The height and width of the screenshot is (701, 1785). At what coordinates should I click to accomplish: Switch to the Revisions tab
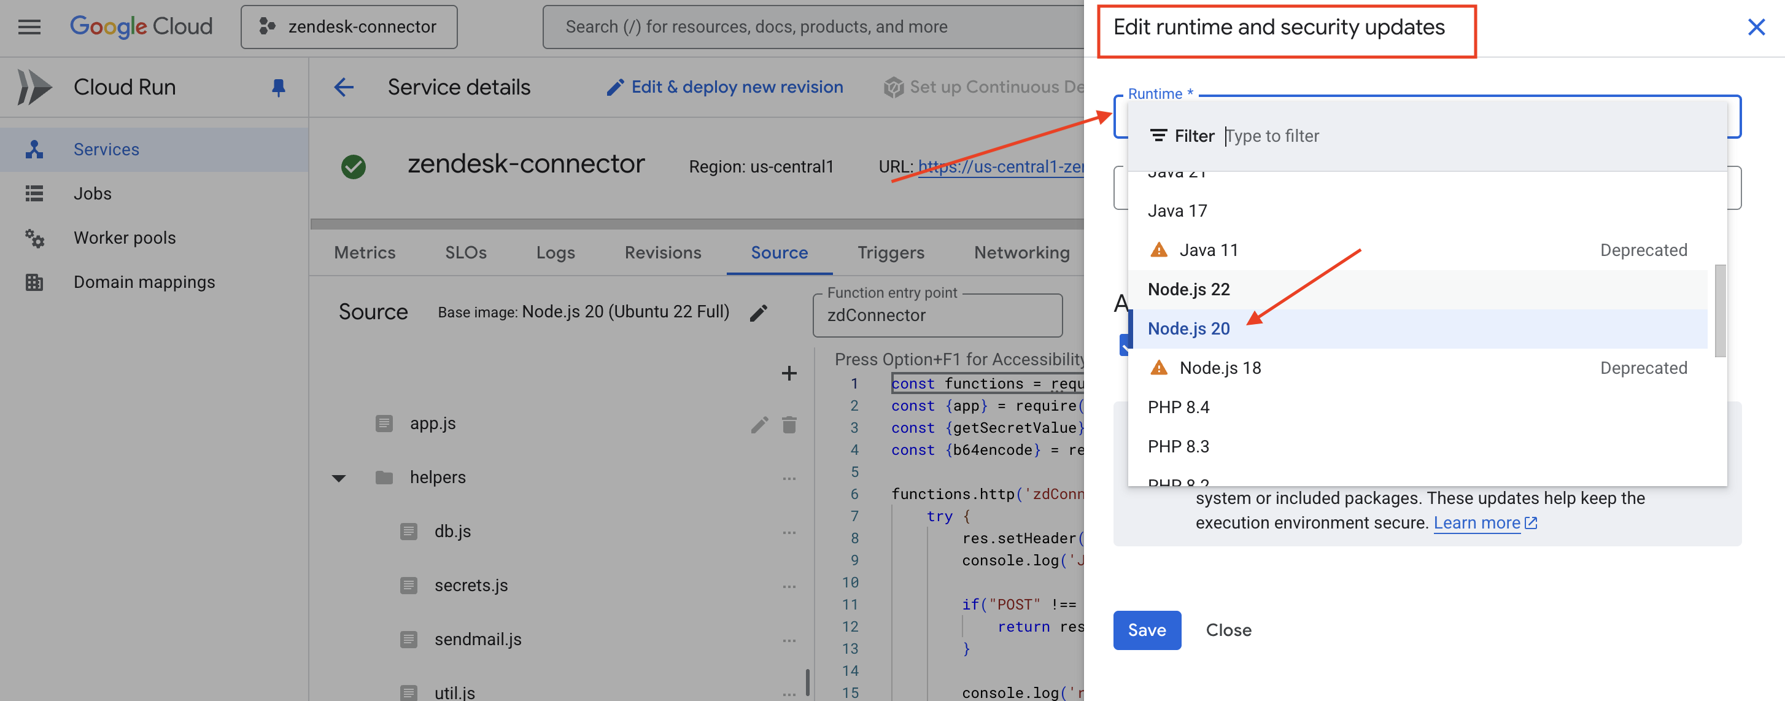(x=662, y=253)
